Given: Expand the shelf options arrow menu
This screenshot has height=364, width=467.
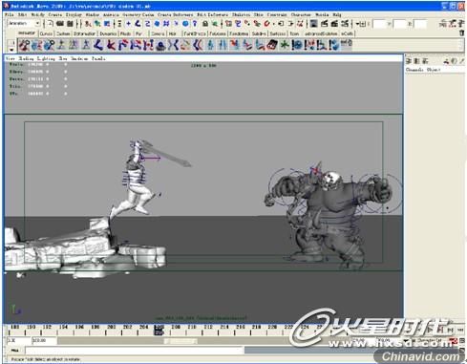Looking at the screenshot, I should point(11,49).
